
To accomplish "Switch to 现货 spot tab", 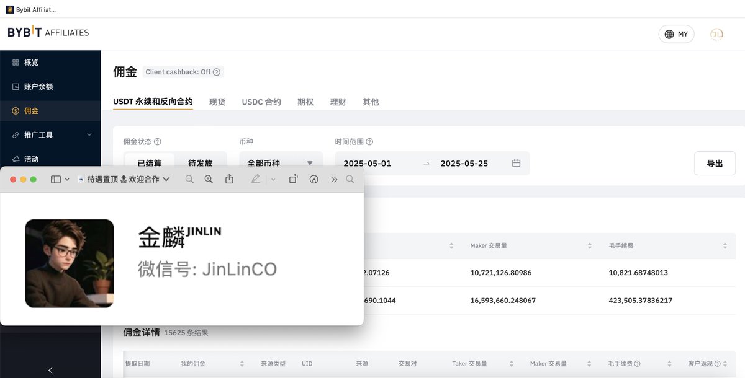I will point(217,102).
